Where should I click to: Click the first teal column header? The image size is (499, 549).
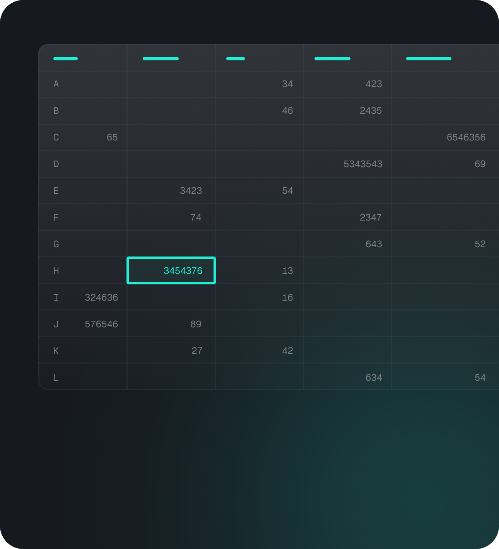coord(65,58)
